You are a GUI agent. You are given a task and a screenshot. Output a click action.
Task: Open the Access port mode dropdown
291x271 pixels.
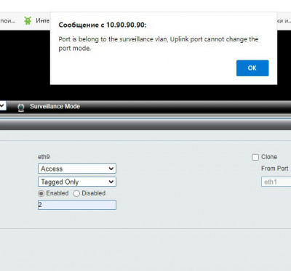(77, 169)
